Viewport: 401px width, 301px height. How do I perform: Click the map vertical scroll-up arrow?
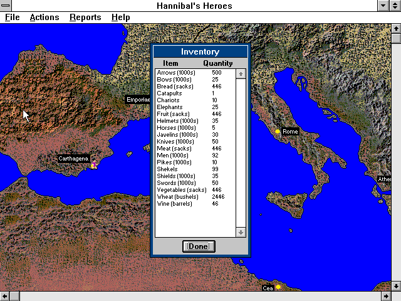396,28
